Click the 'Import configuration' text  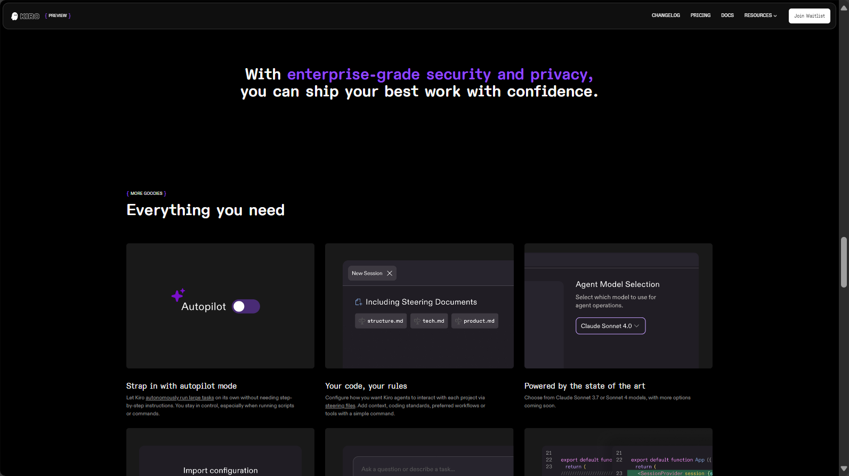[x=221, y=471]
